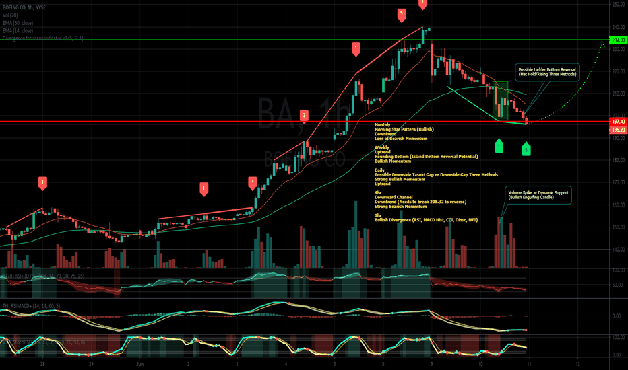Select the TH_RSIMACD+ (14, 14, 60, 5) label

[31, 306]
